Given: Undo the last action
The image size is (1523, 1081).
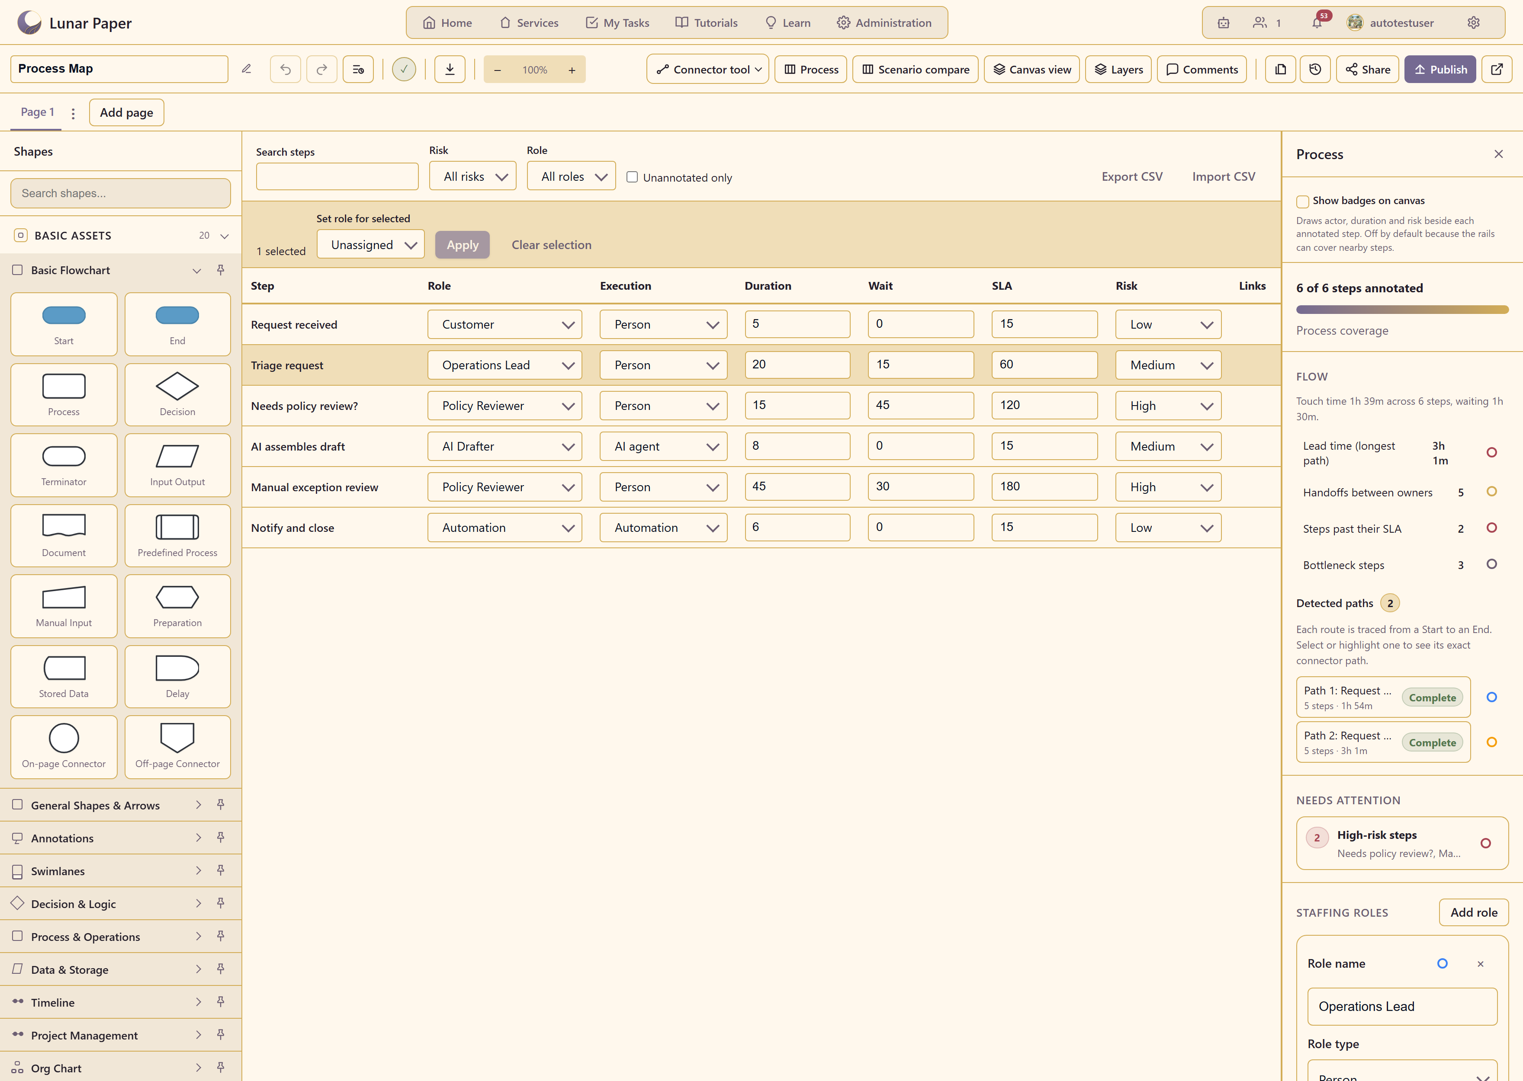Looking at the screenshot, I should pyautogui.click(x=286, y=69).
